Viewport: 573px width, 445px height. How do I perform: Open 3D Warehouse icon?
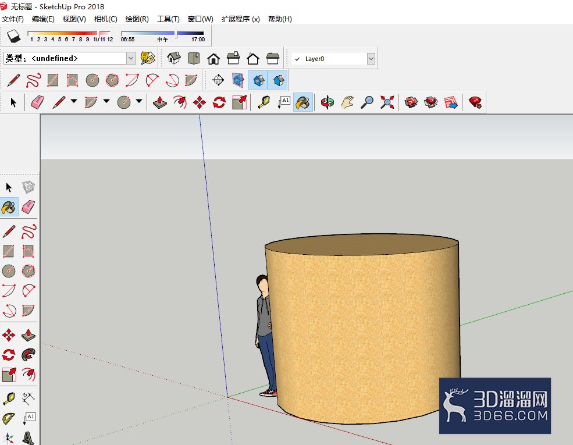pos(411,102)
